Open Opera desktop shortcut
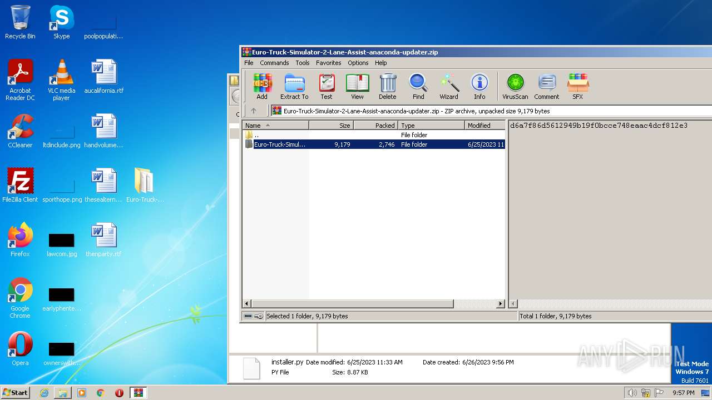This screenshot has width=712, height=400. point(20,349)
